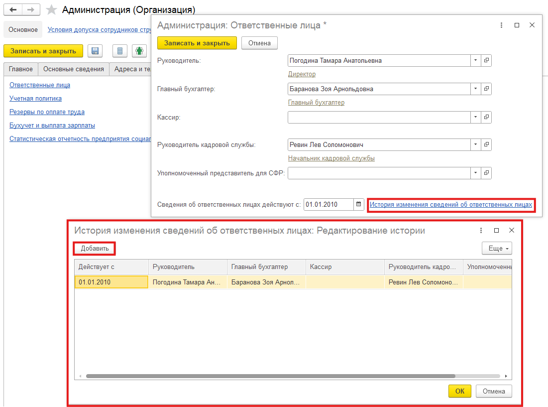Click the Добавить button
The height and width of the screenshot is (407, 548).
[x=95, y=248]
